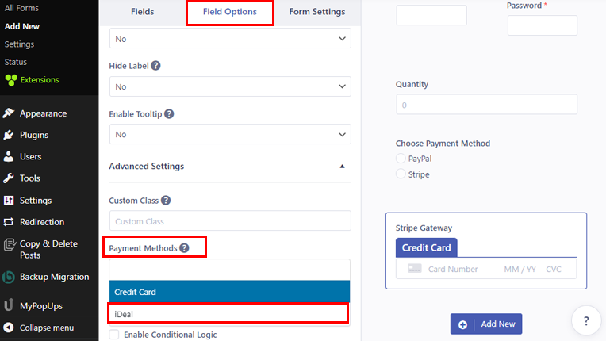Image resolution: width=606 pixels, height=341 pixels.
Task: Click the Plugins sidebar icon
Action: tap(9, 135)
